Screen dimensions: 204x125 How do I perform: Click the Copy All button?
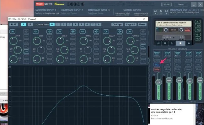click(x=131, y=24)
